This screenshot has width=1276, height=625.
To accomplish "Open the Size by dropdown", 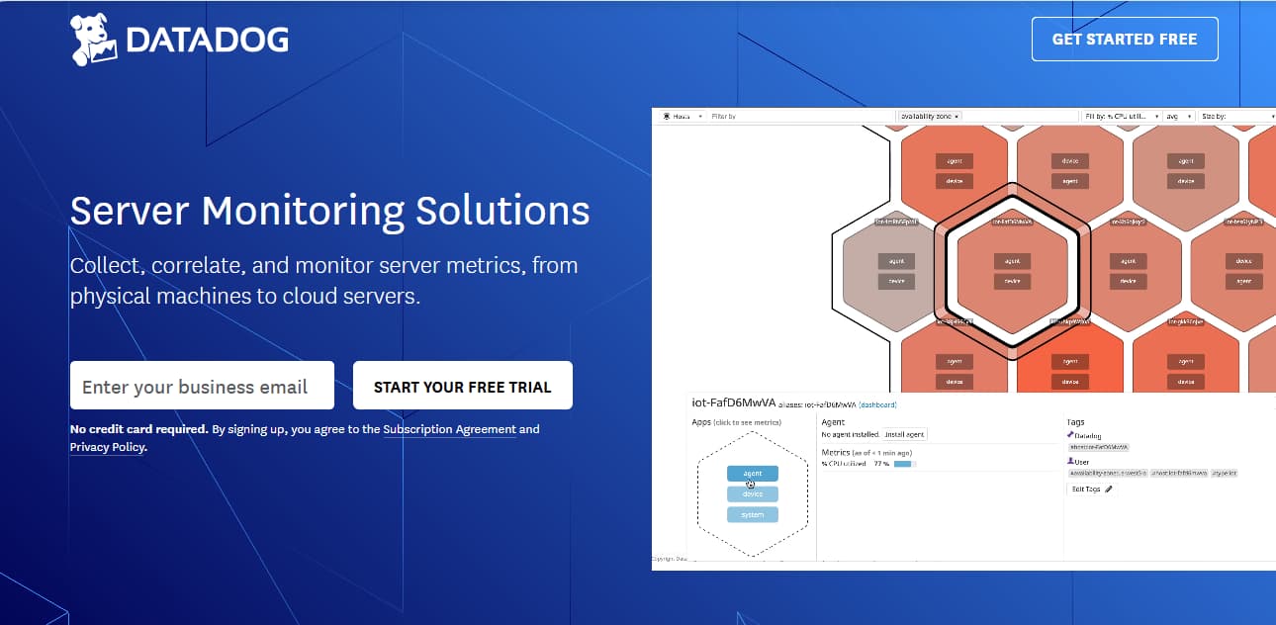I will (x=1236, y=116).
